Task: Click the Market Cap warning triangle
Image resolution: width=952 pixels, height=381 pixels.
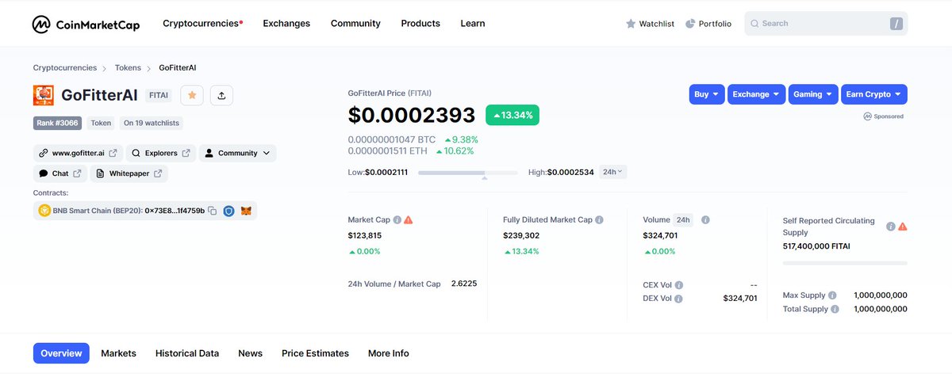Action: coord(409,219)
